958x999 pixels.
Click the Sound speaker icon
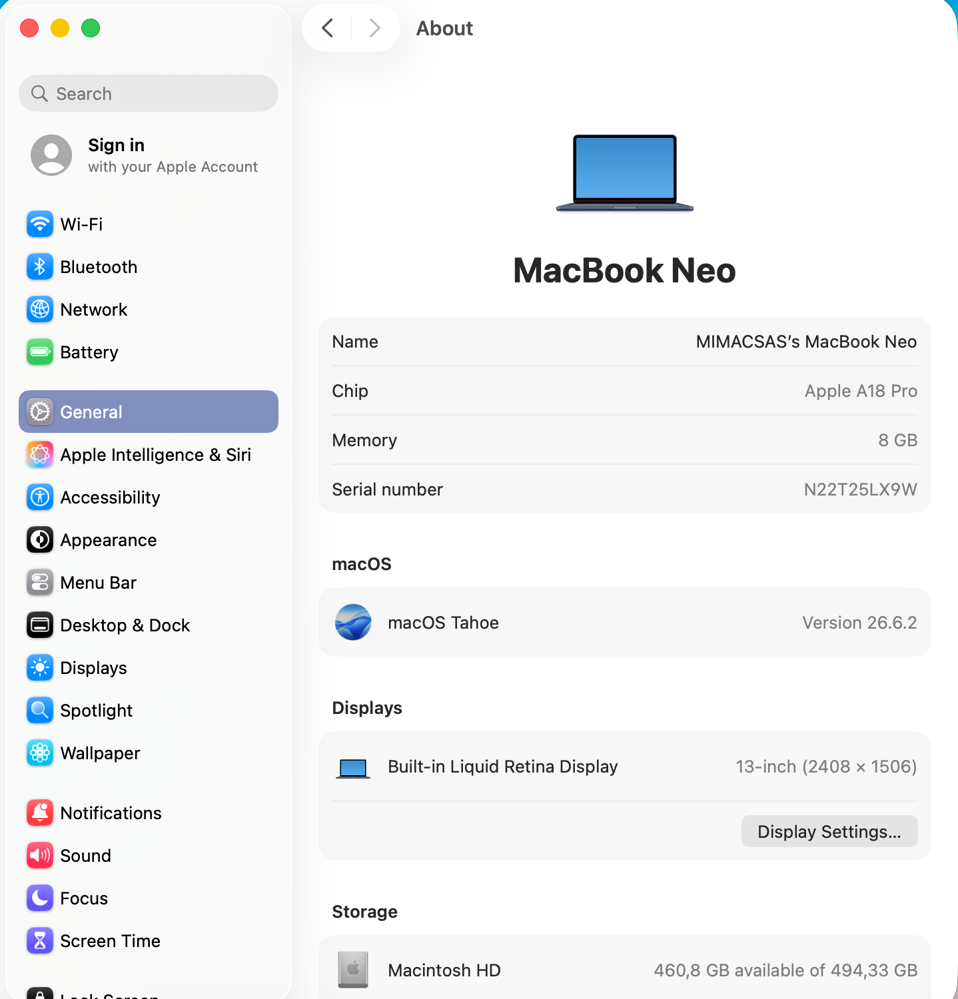click(x=40, y=856)
